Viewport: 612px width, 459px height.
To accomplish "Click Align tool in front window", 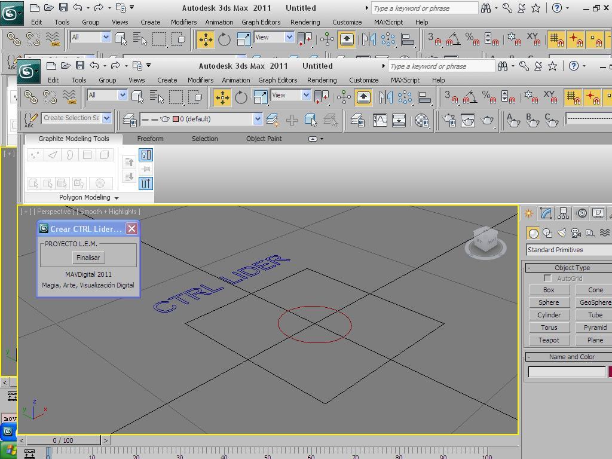I will pos(424,97).
